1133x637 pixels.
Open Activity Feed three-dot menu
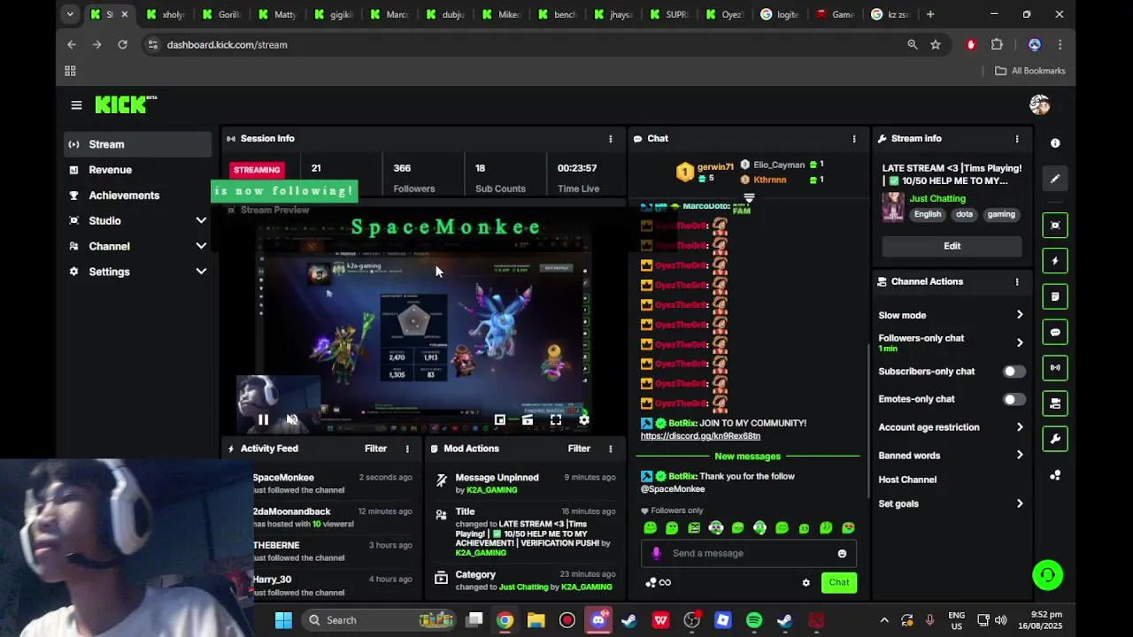click(407, 449)
